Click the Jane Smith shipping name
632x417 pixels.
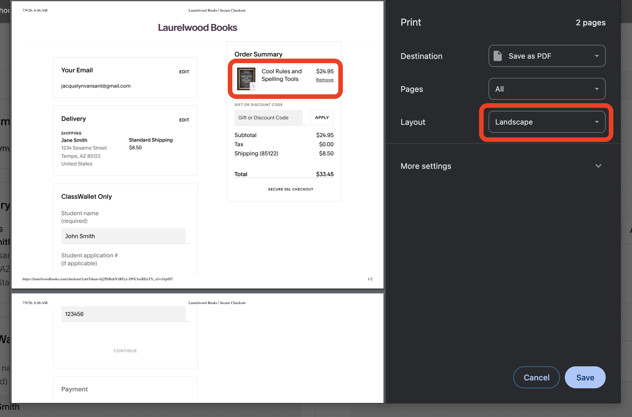74,140
